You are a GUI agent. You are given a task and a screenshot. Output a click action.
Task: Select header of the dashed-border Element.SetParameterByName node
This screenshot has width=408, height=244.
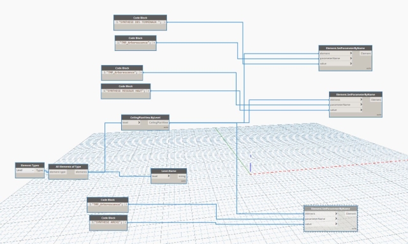point(330,208)
